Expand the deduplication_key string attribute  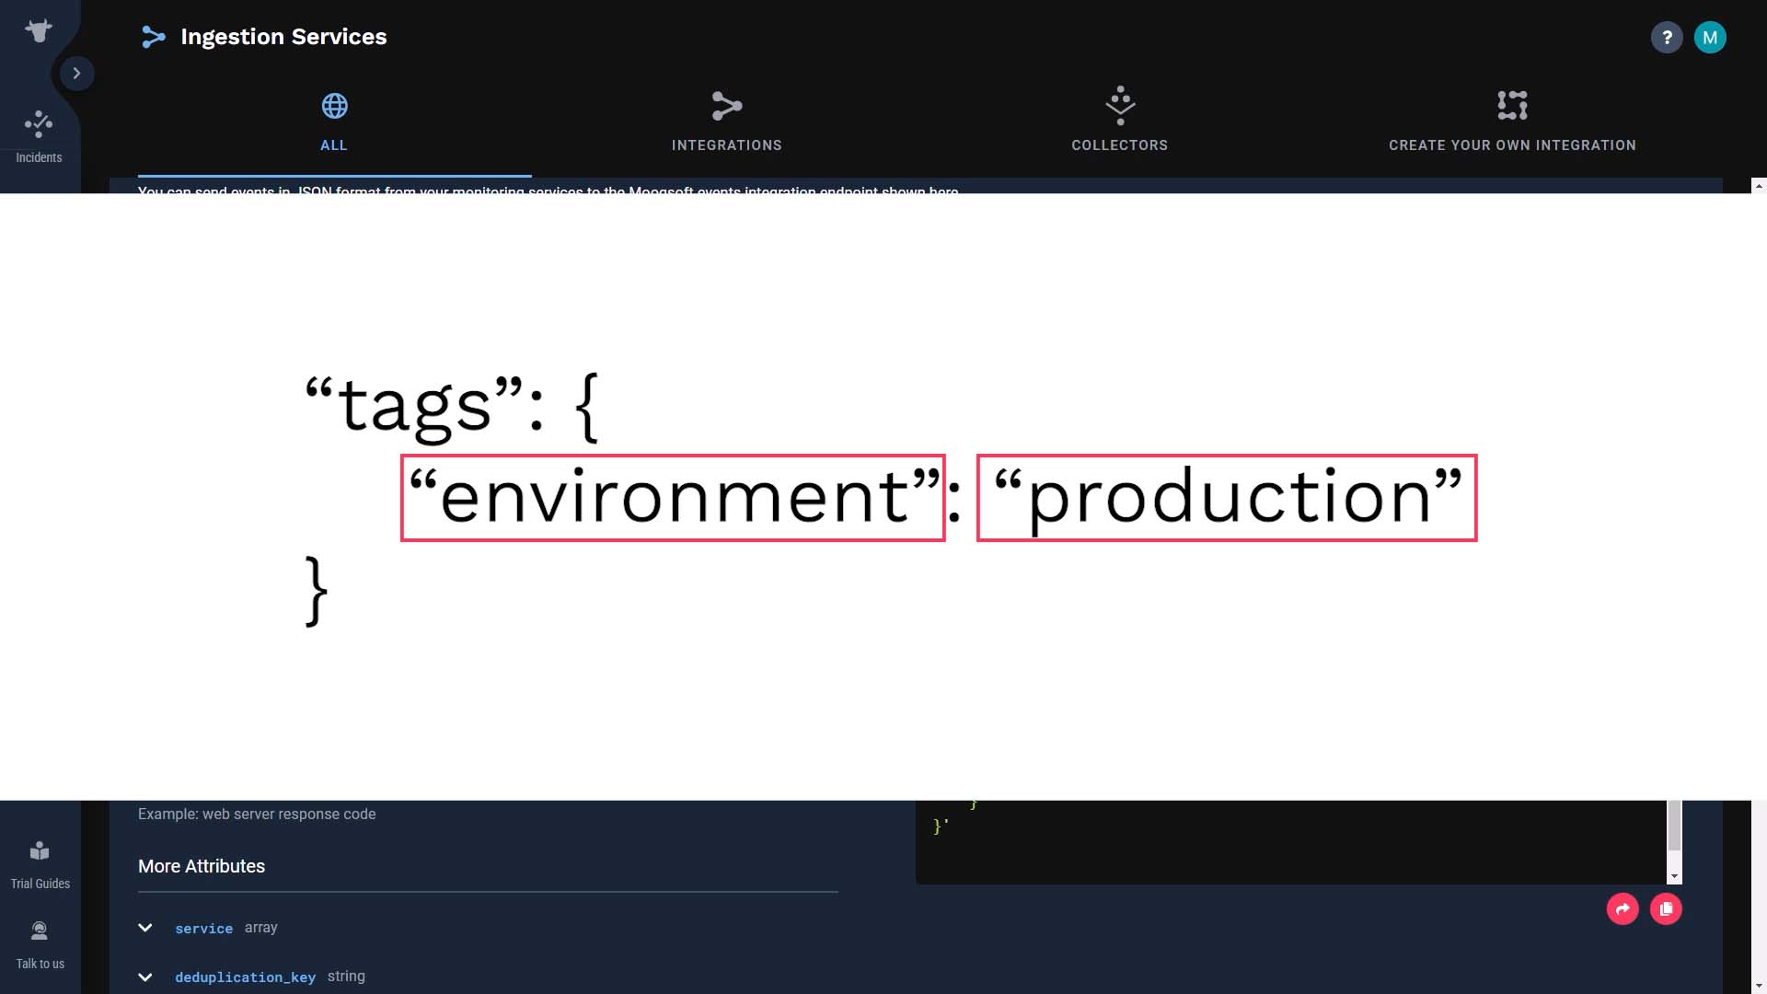click(144, 976)
